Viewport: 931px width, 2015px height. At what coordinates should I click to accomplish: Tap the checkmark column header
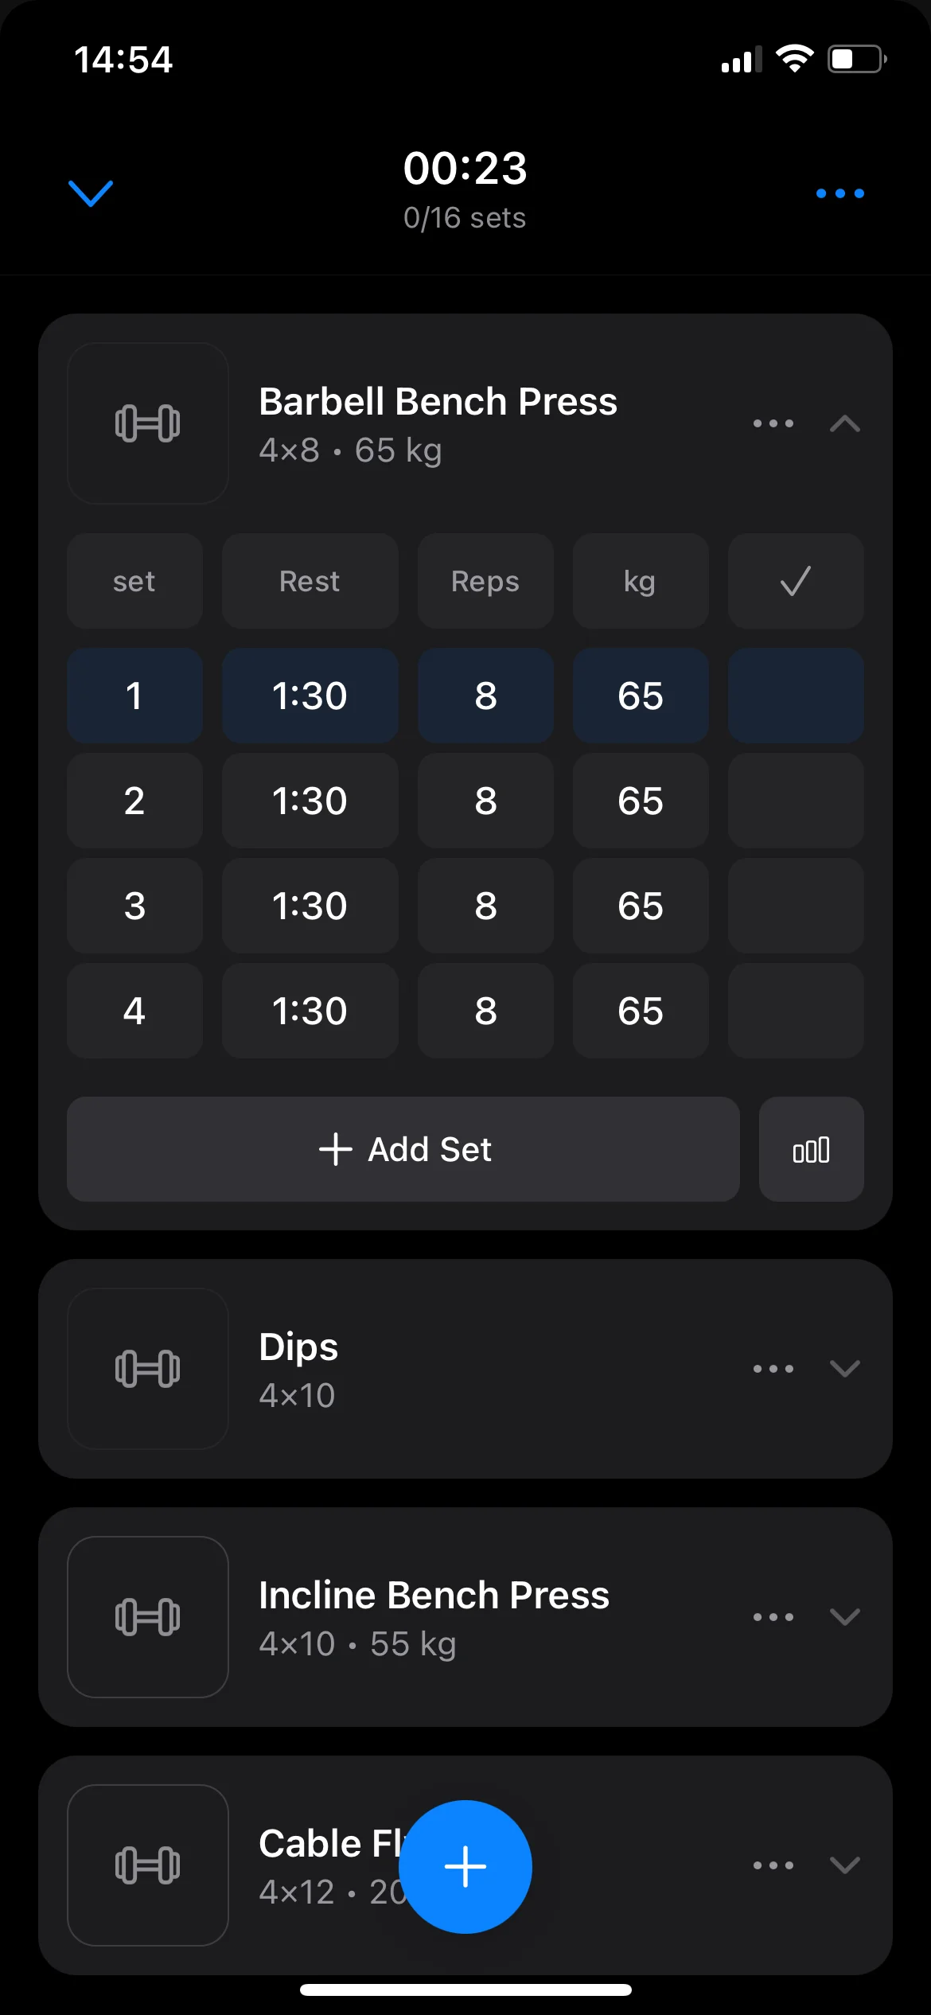(796, 581)
